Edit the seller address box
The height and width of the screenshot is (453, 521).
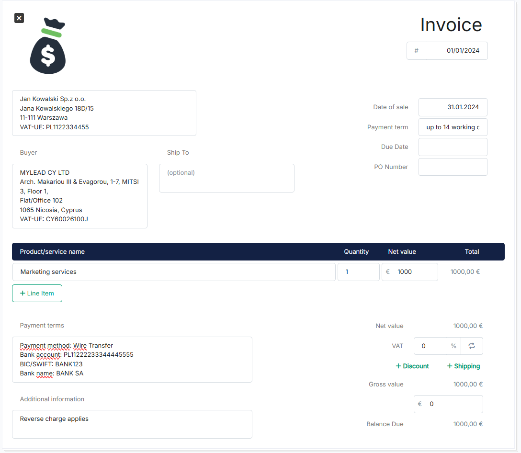coord(104,113)
